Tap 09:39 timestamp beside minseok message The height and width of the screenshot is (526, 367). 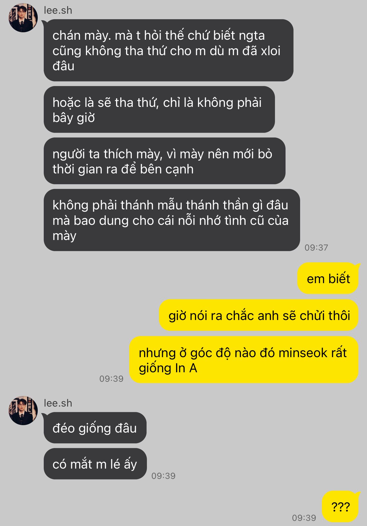point(111,379)
